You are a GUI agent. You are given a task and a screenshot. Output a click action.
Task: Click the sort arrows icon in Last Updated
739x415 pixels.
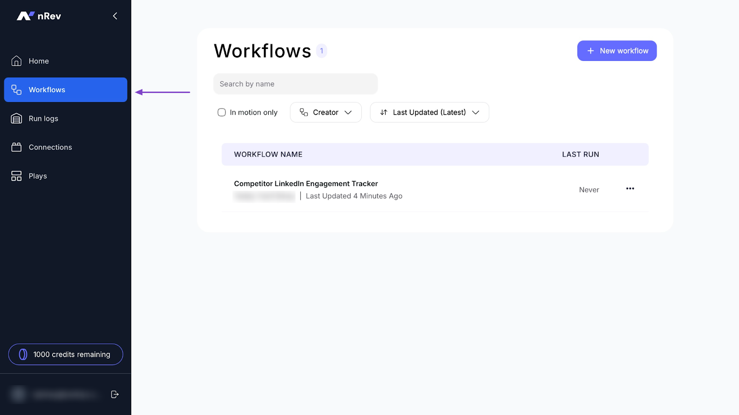[x=383, y=112]
